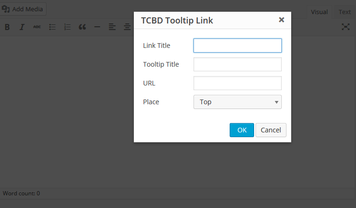
Task: Switch to the Text editor tab
Action: [x=345, y=12]
